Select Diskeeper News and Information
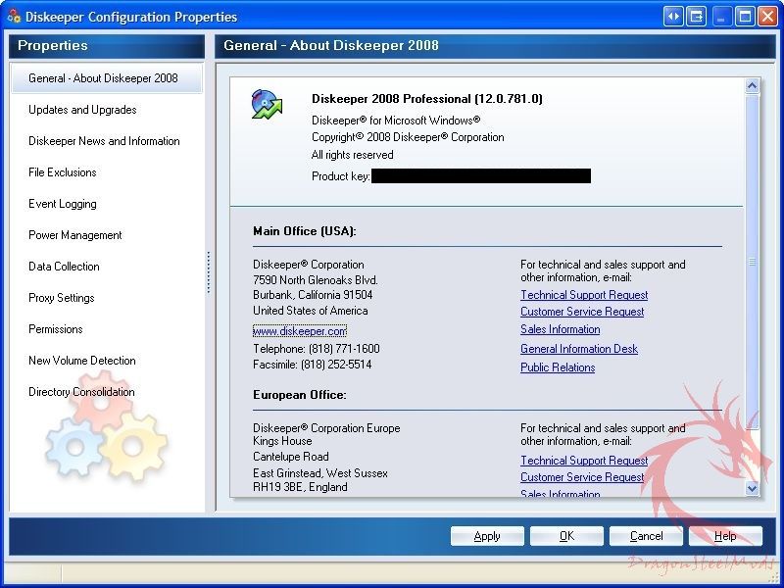784x588 pixels. coord(104,141)
